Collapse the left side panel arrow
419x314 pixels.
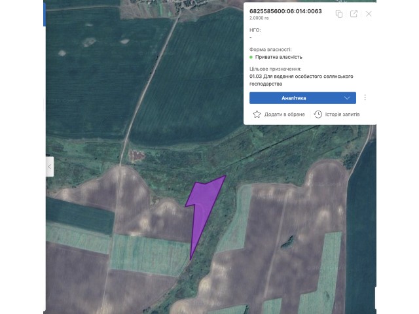tap(50, 167)
